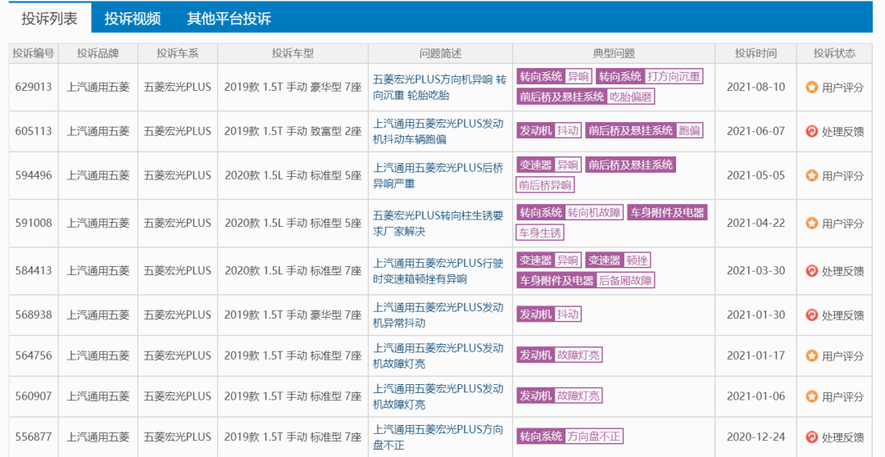Viewport: 885px width, 457px height.
Task: Click the 转向系统 打方向沉重 tag
Action: [x=650, y=77]
